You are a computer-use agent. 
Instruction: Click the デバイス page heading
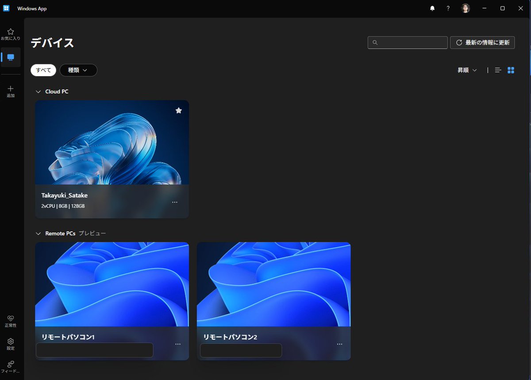coord(52,43)
